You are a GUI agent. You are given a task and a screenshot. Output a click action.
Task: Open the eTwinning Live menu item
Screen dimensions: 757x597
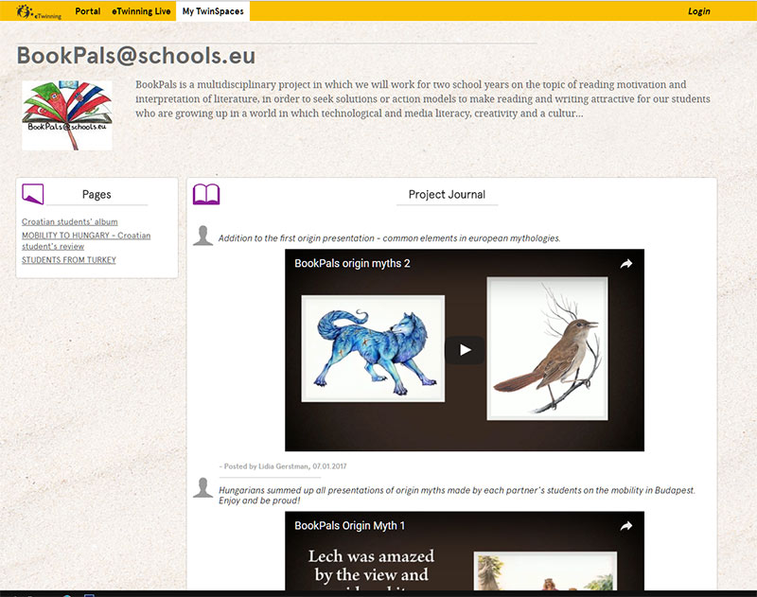[x=141, y=11]
